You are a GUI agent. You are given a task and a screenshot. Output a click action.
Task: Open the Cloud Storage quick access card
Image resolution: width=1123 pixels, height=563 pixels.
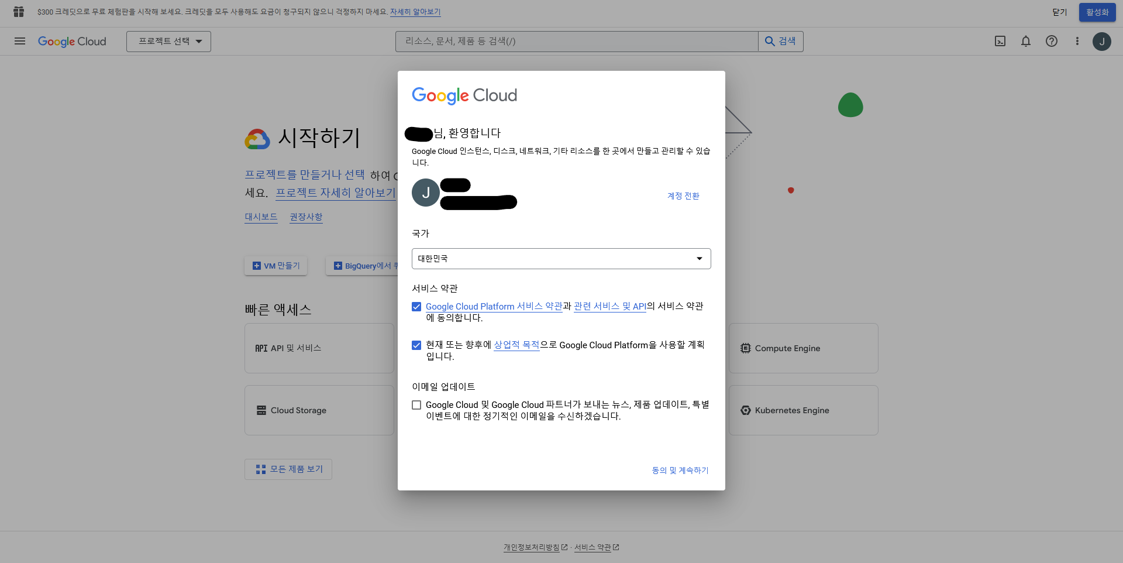point(319,410)
